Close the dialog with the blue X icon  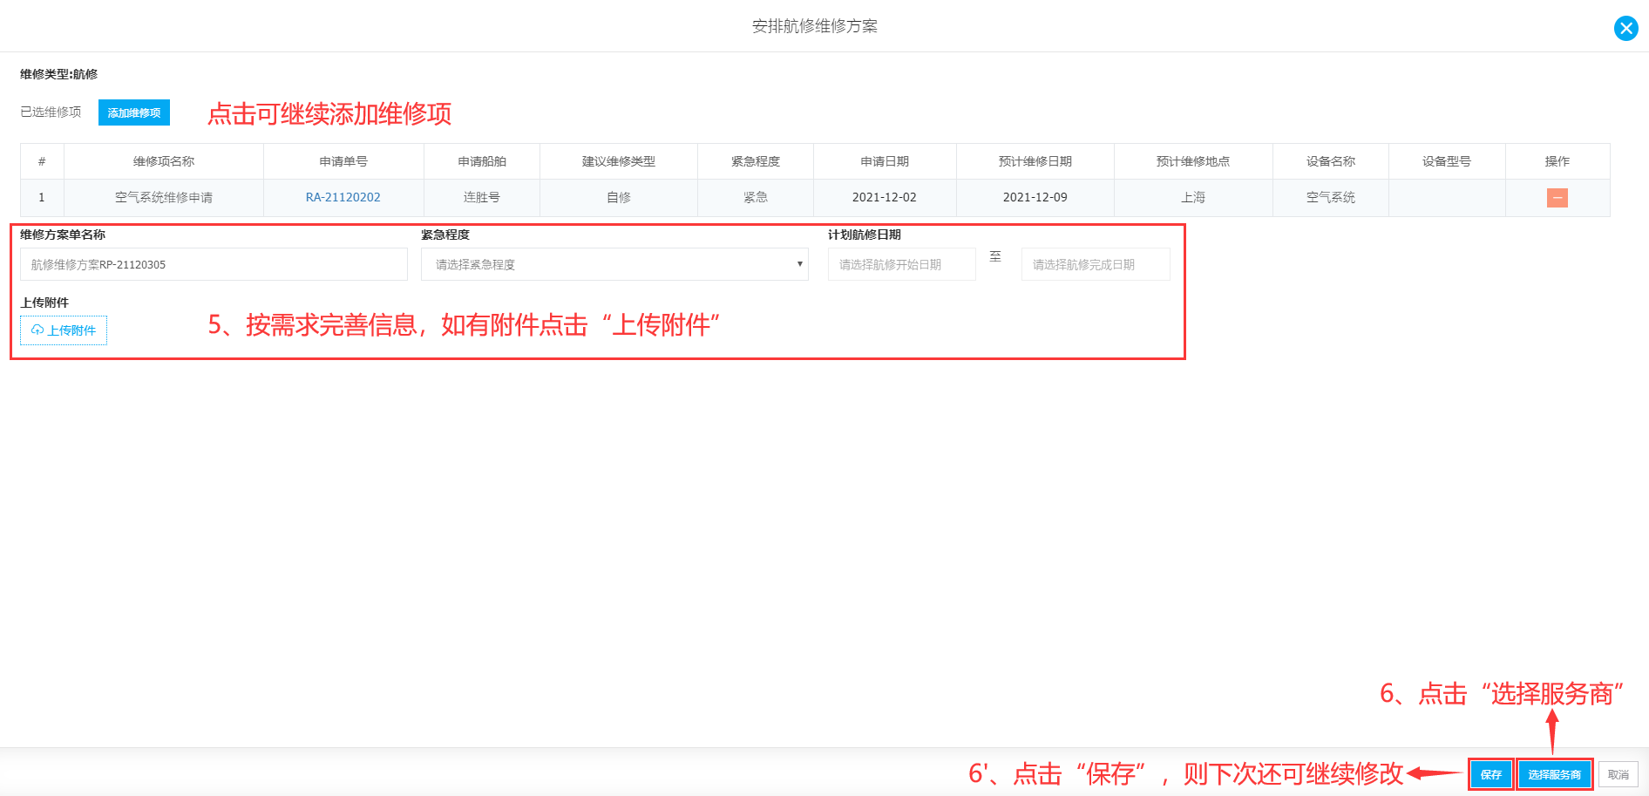tap(1625, 29)
